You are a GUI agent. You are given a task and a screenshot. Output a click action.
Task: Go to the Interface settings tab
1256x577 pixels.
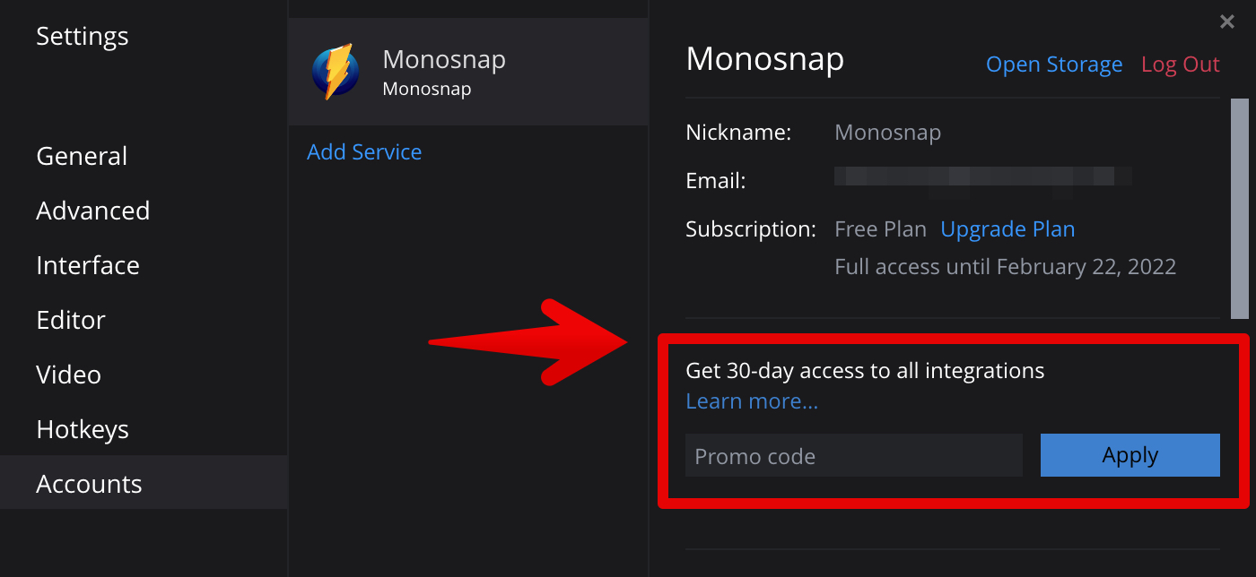pyautogui.click(x=88, y=265)
